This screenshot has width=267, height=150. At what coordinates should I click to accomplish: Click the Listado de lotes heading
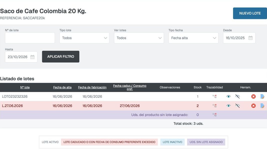point(17,79)
